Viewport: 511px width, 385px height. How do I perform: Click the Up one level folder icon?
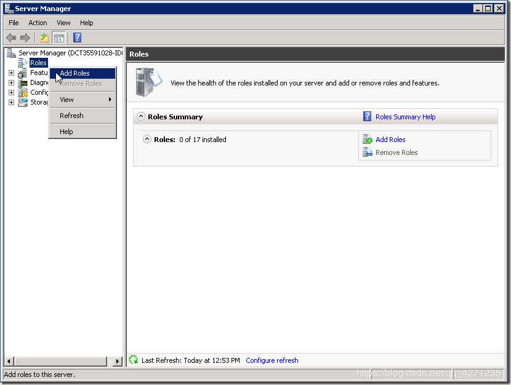tap(44, 38)
